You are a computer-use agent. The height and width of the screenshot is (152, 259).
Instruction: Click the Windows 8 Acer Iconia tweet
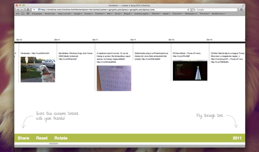coord(75,56)
